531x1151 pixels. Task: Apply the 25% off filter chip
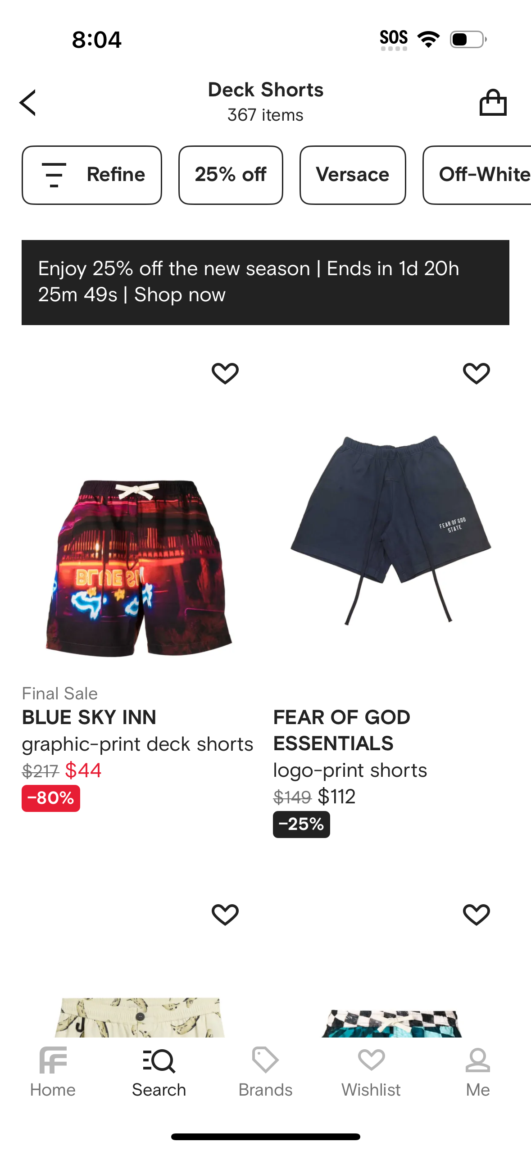[x=231, y=175]
